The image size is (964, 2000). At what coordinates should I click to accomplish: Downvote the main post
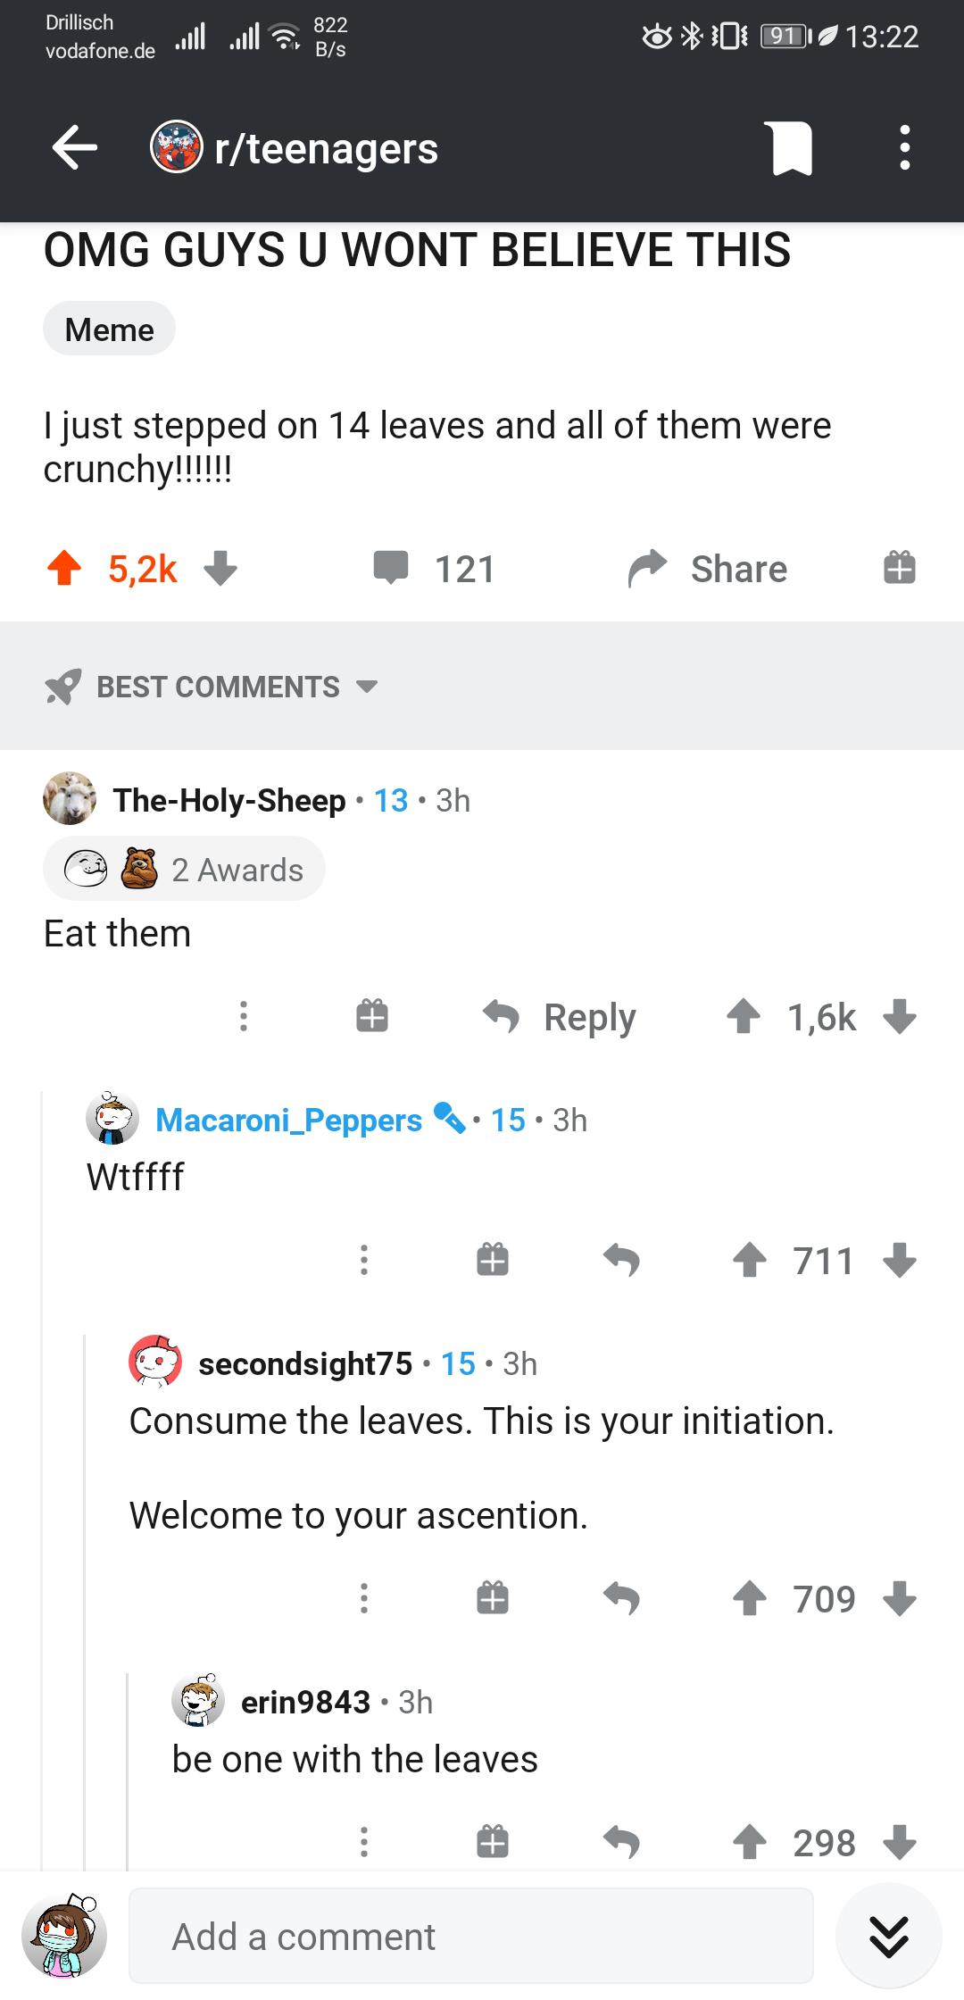[220, 568]
